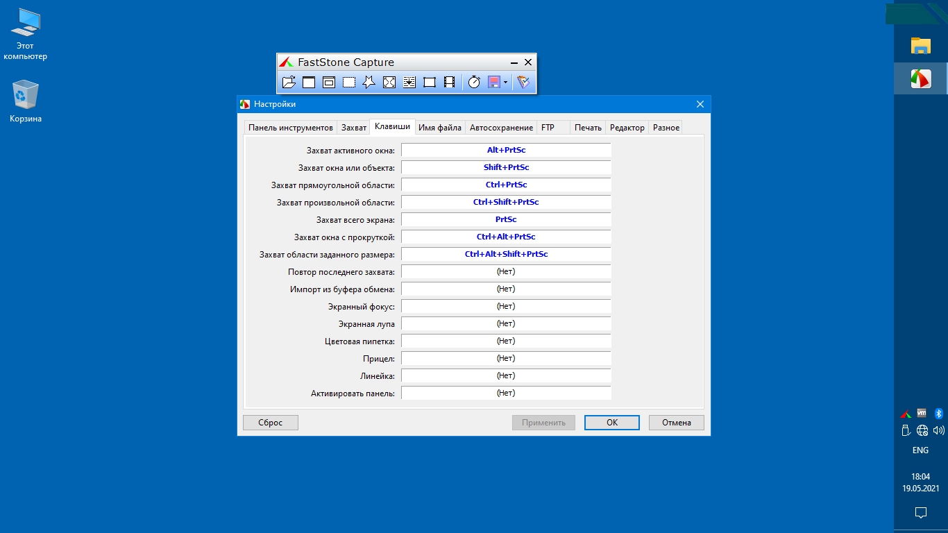Click the Capture Scrolling Window icon

(409, 83)
